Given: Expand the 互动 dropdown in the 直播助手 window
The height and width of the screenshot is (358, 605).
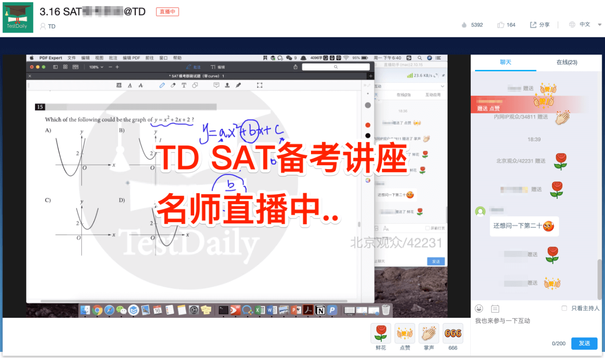Looking at the screenshot, I should tap(442, 86).
